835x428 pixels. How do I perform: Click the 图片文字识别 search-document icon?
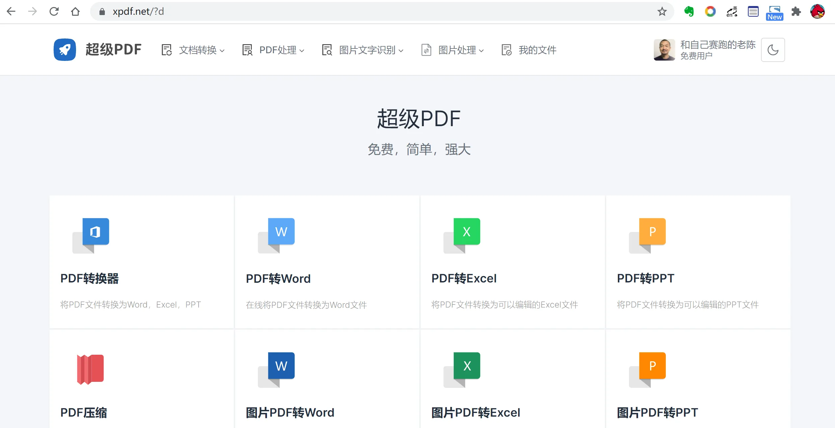pos(327,50)
